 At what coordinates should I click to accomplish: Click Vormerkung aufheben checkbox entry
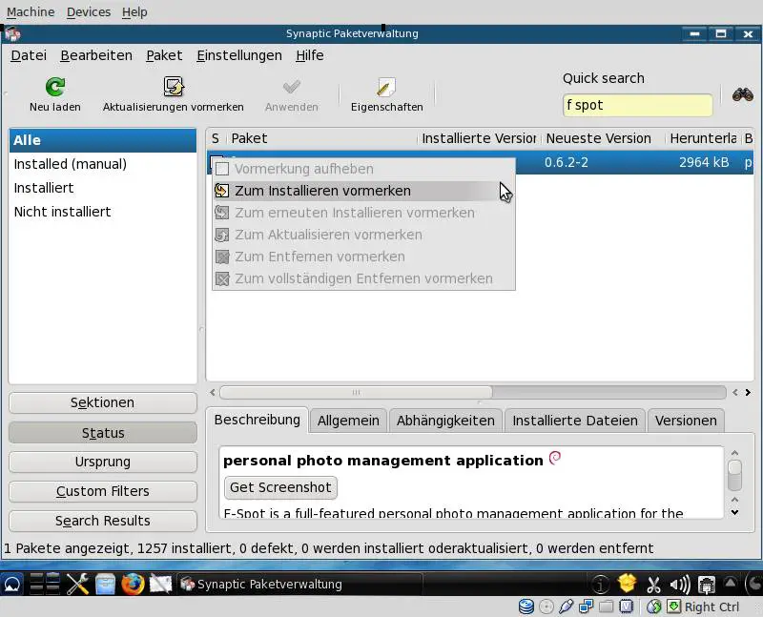[363, 169]
